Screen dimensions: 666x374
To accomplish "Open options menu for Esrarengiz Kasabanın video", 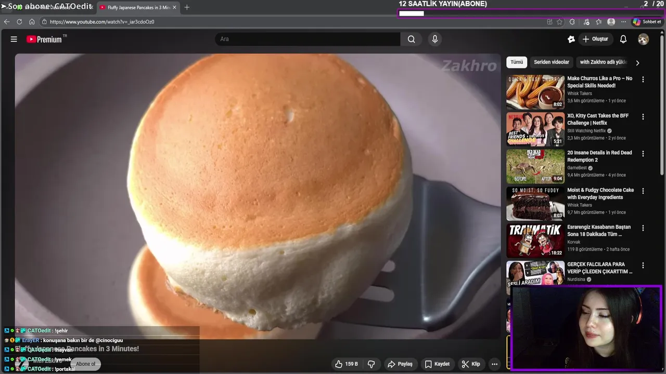I will pos(643,228).
